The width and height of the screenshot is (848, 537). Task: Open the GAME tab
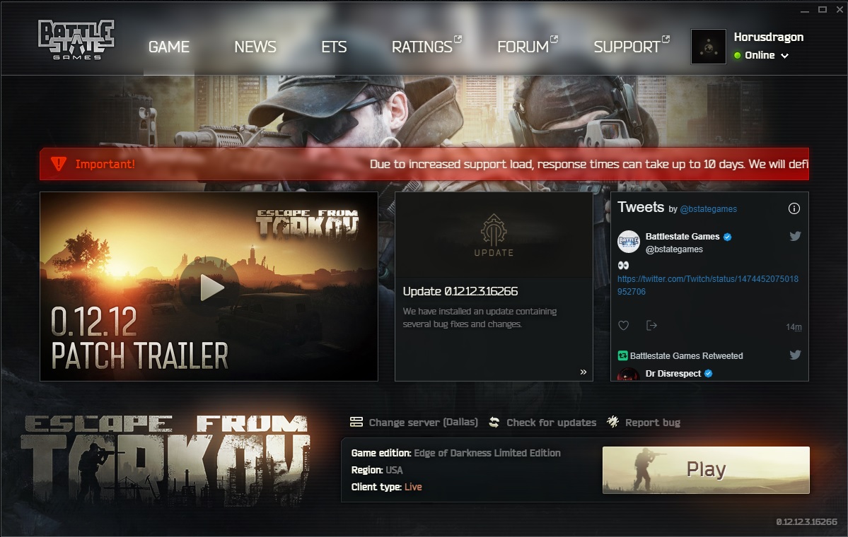[x=169, y=47]
